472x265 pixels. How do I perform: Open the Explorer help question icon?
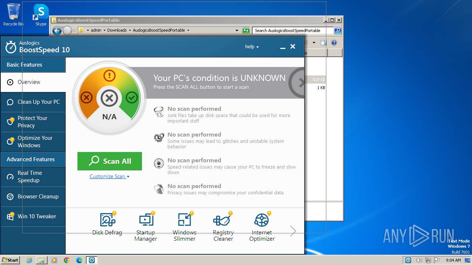334,43
